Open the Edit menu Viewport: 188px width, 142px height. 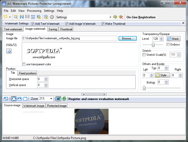point(13,11)
